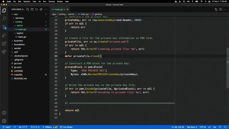Open the Selection menu
The height and width of the screenshot is (129, 229).
[27, 1]
